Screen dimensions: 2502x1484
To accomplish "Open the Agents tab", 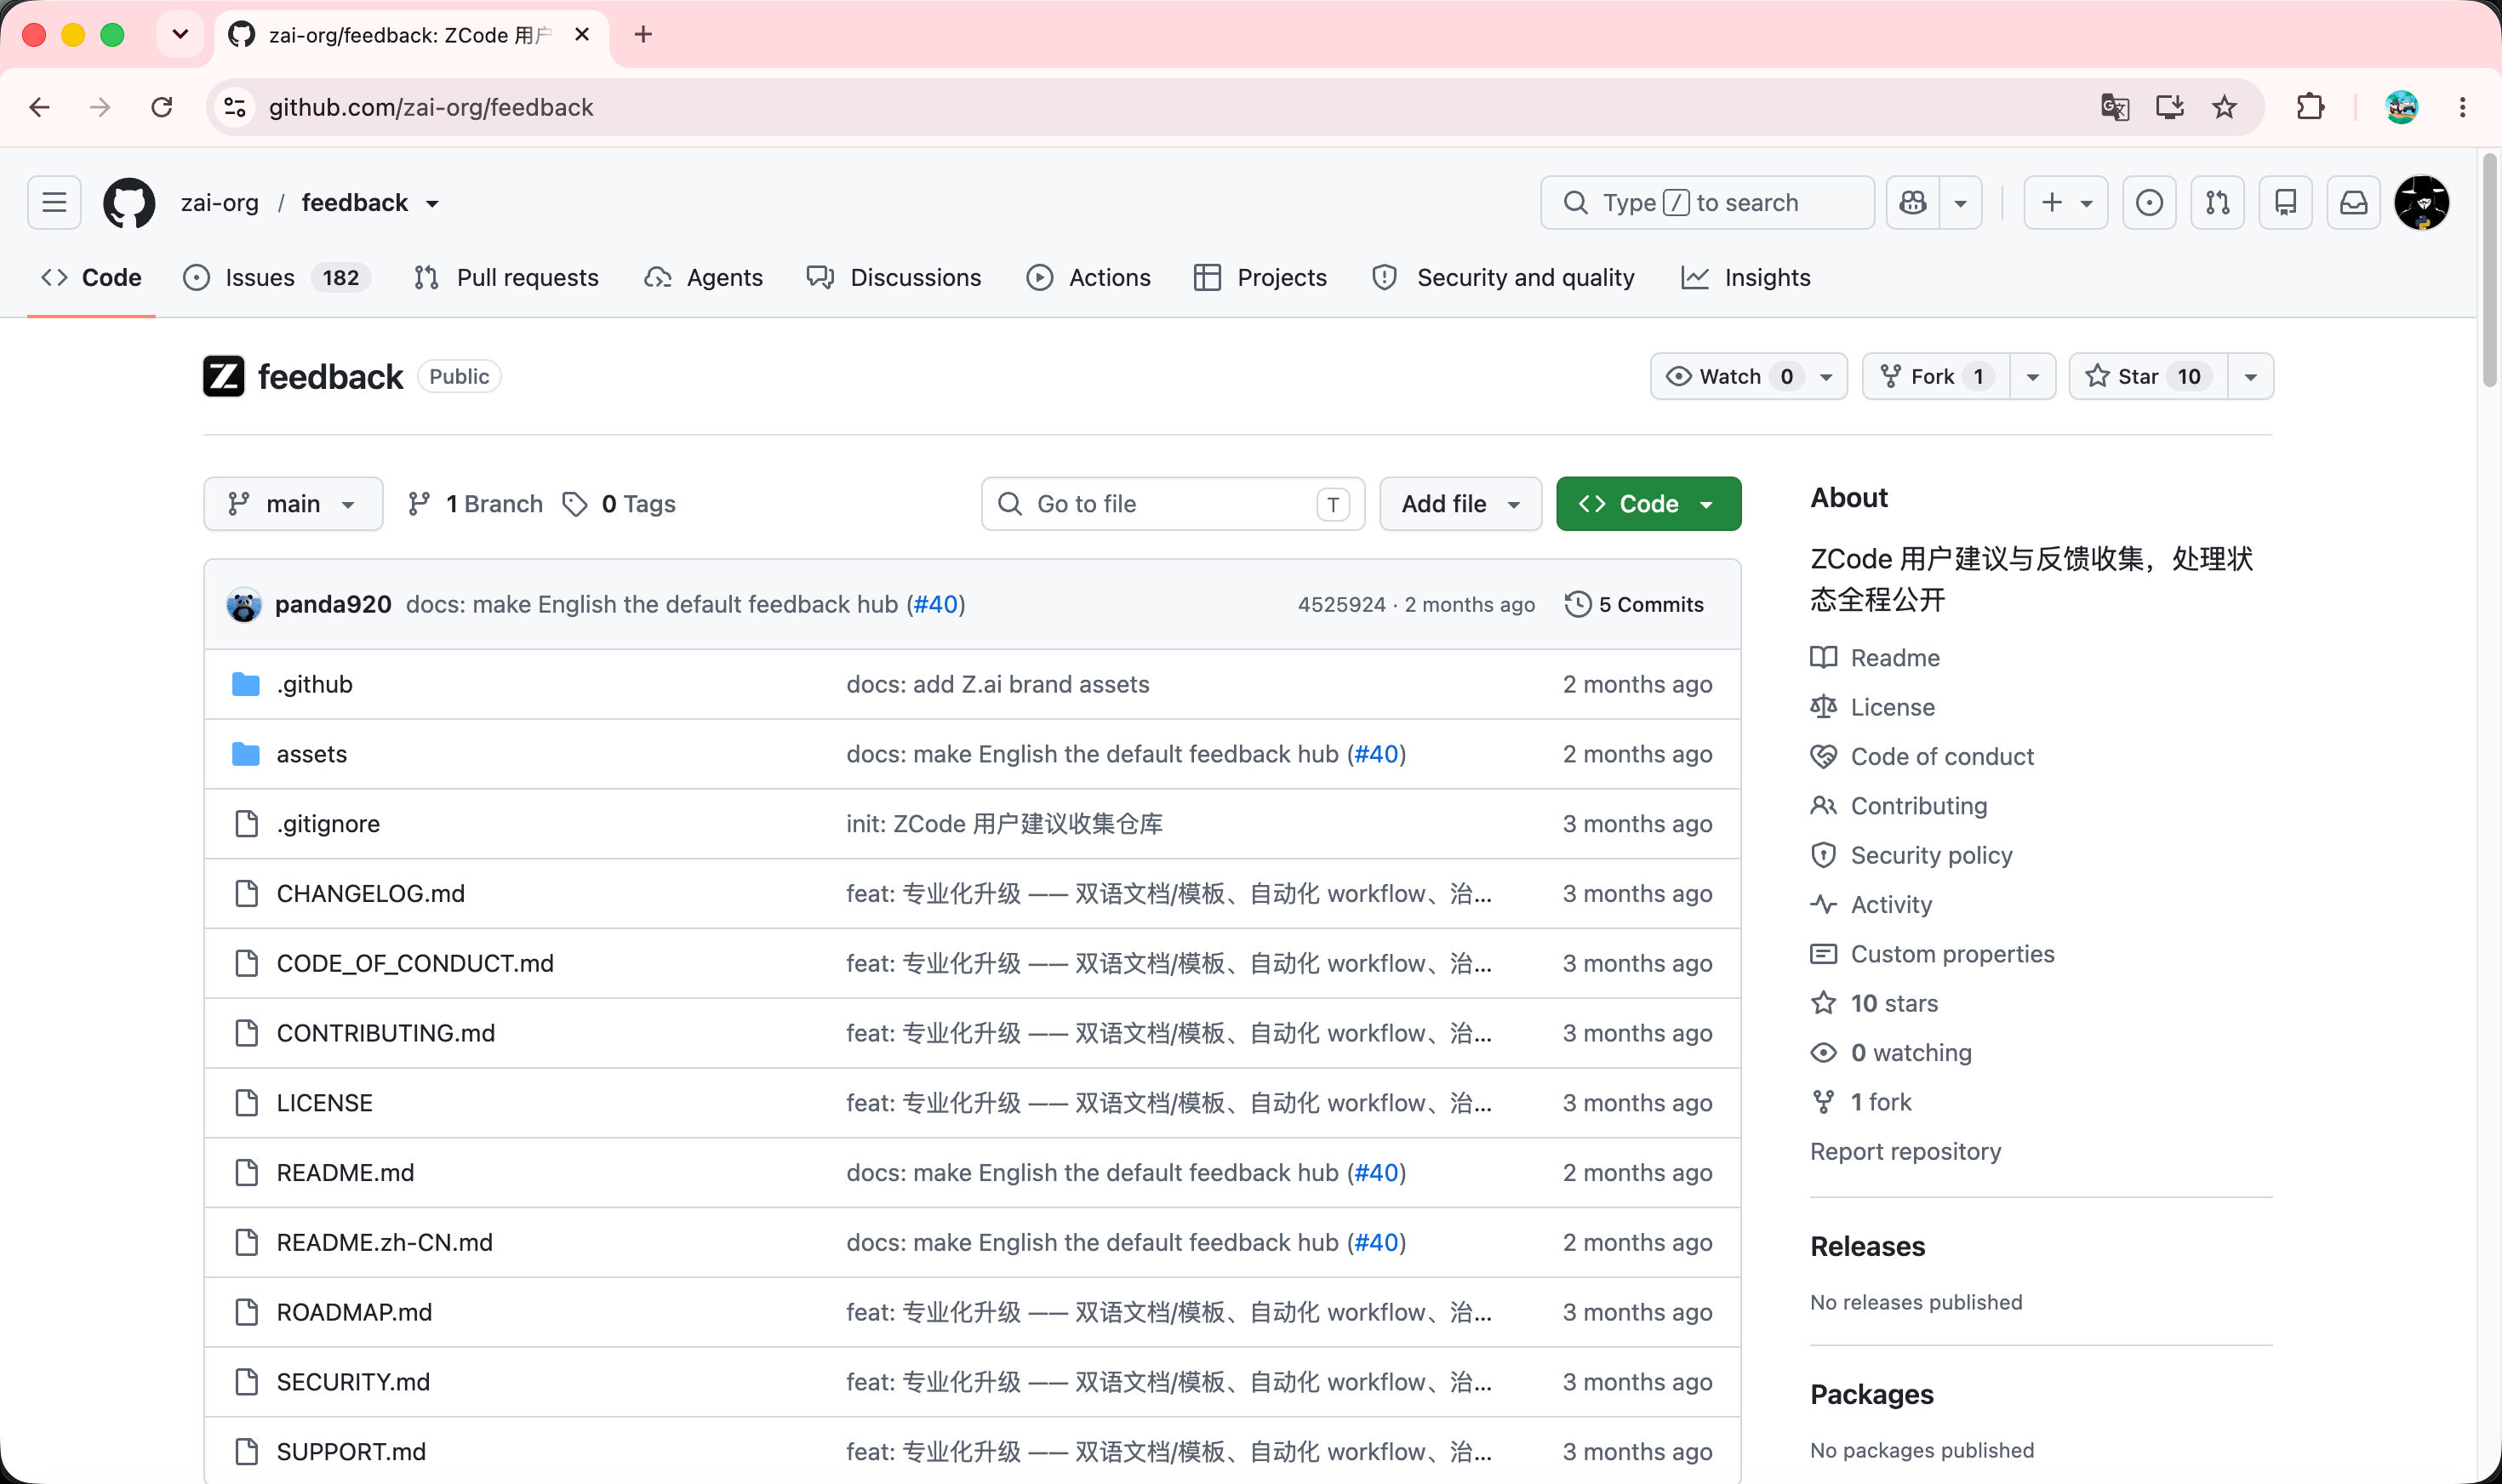I will click(x=704, y=278).
